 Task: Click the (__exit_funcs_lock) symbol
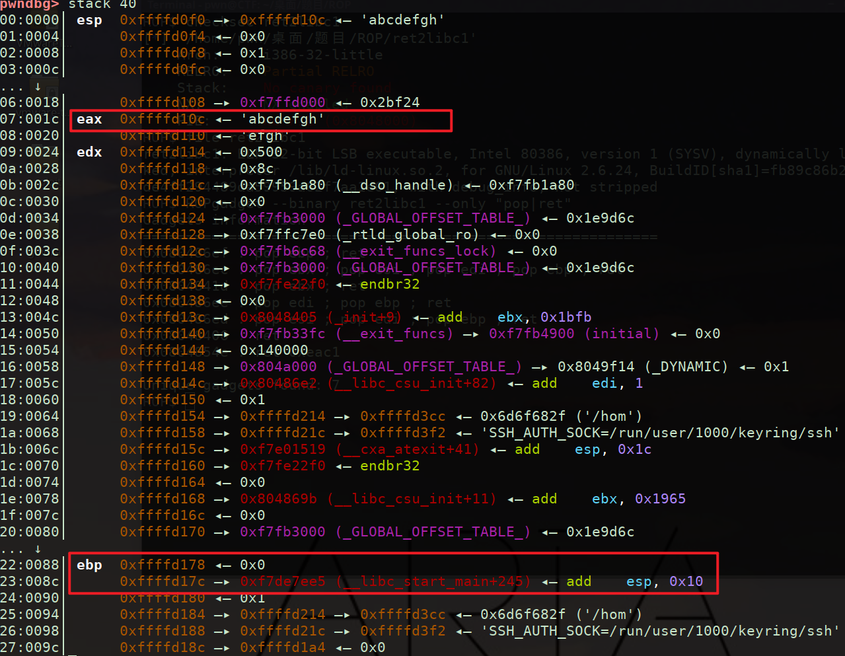(416, 252)
